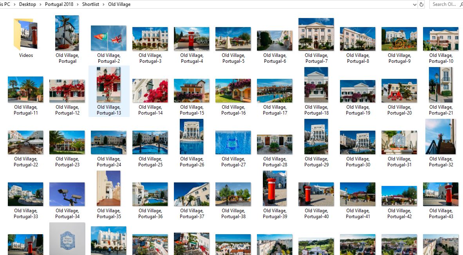Select Old Village, Portugal-41 thumbnail
463x255 pixels.
coord(358,194)
